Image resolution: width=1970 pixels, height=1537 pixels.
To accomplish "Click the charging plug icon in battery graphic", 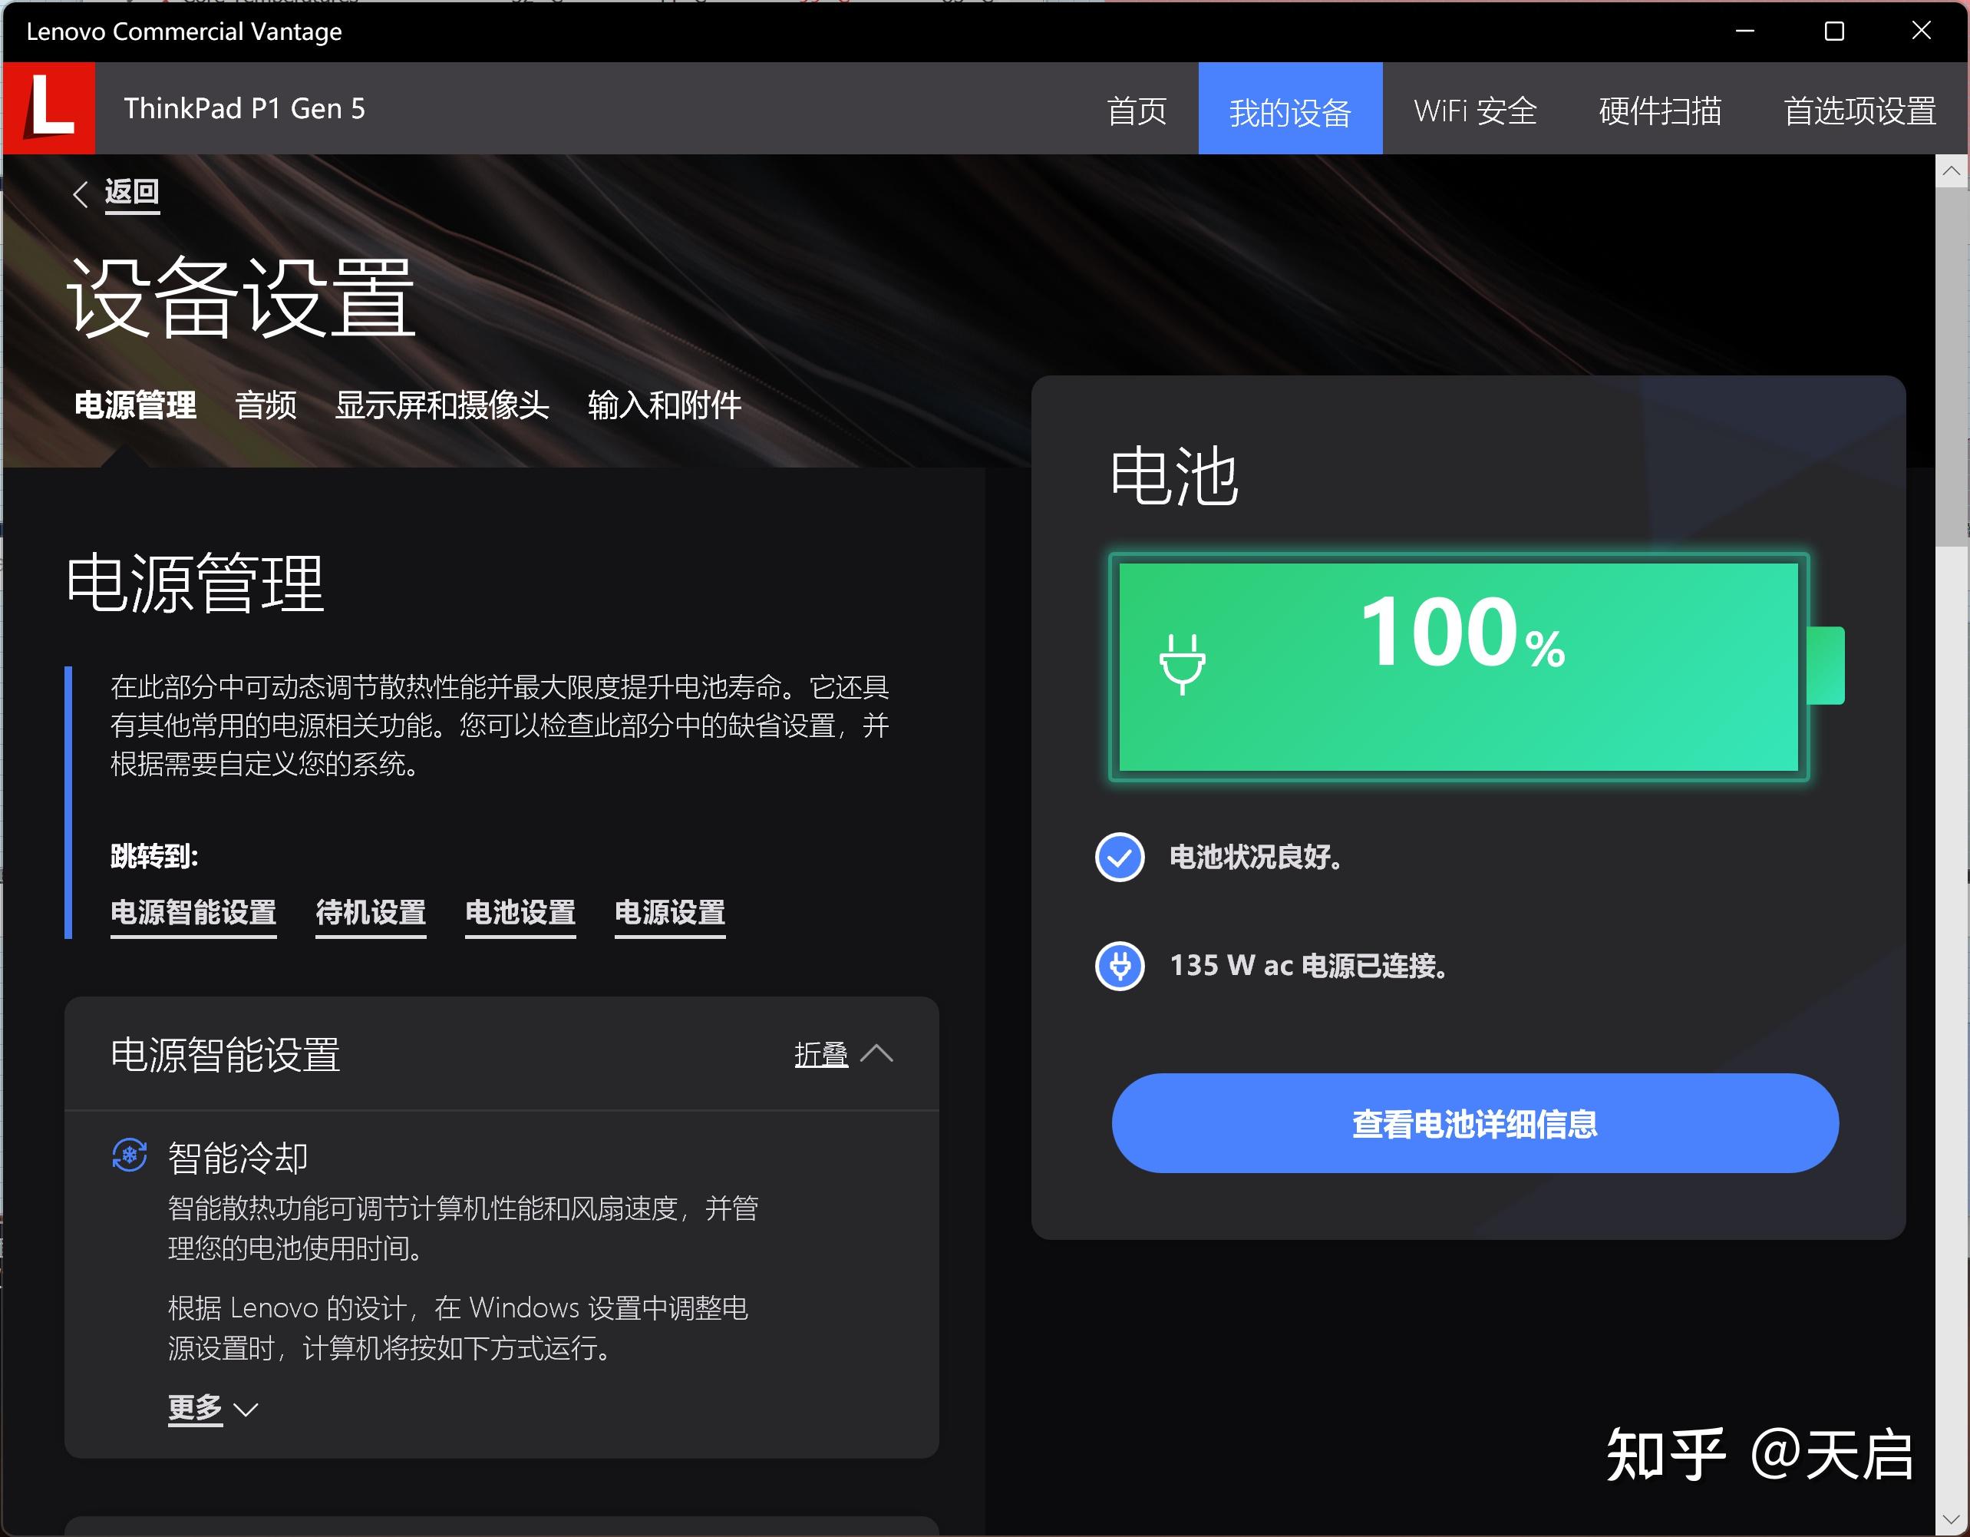I will (x=1182, y=664).
